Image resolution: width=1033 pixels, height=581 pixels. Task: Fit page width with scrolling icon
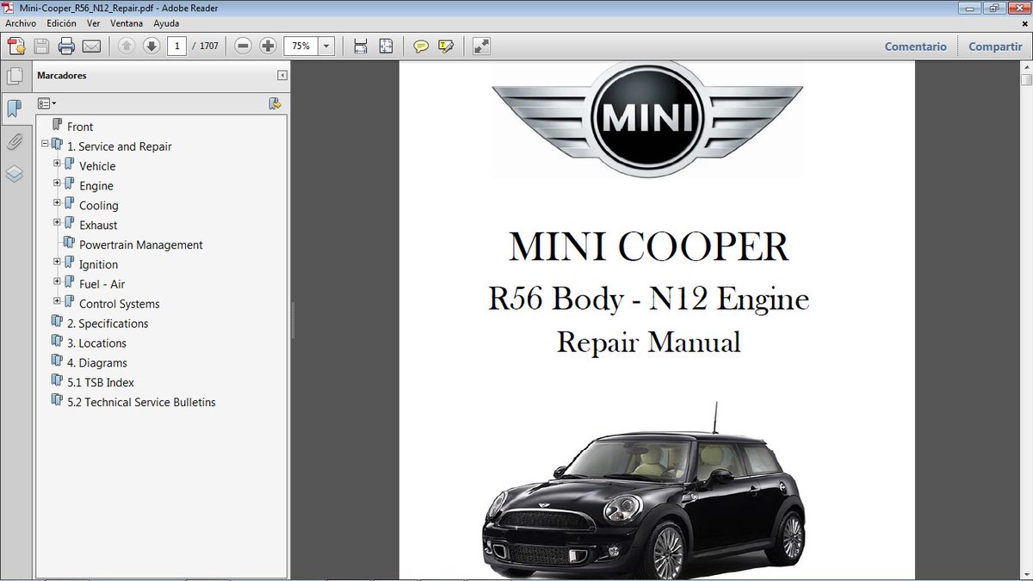coord(361,46)
